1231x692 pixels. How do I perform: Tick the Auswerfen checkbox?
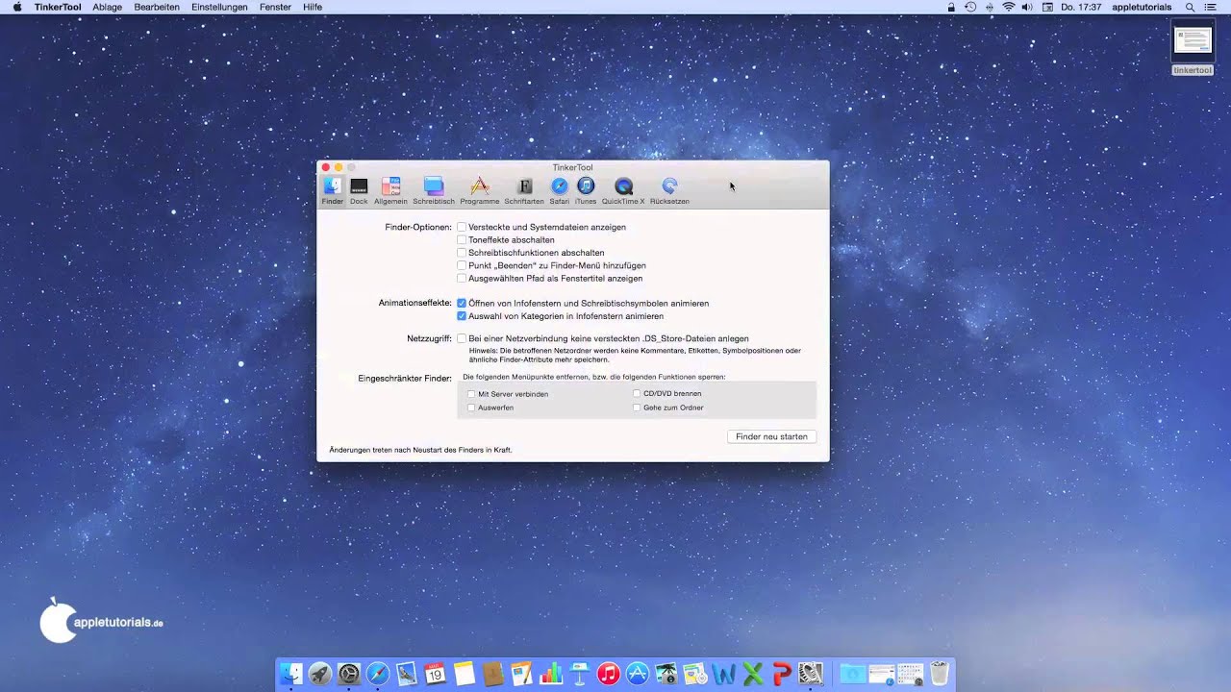(471, 408)
